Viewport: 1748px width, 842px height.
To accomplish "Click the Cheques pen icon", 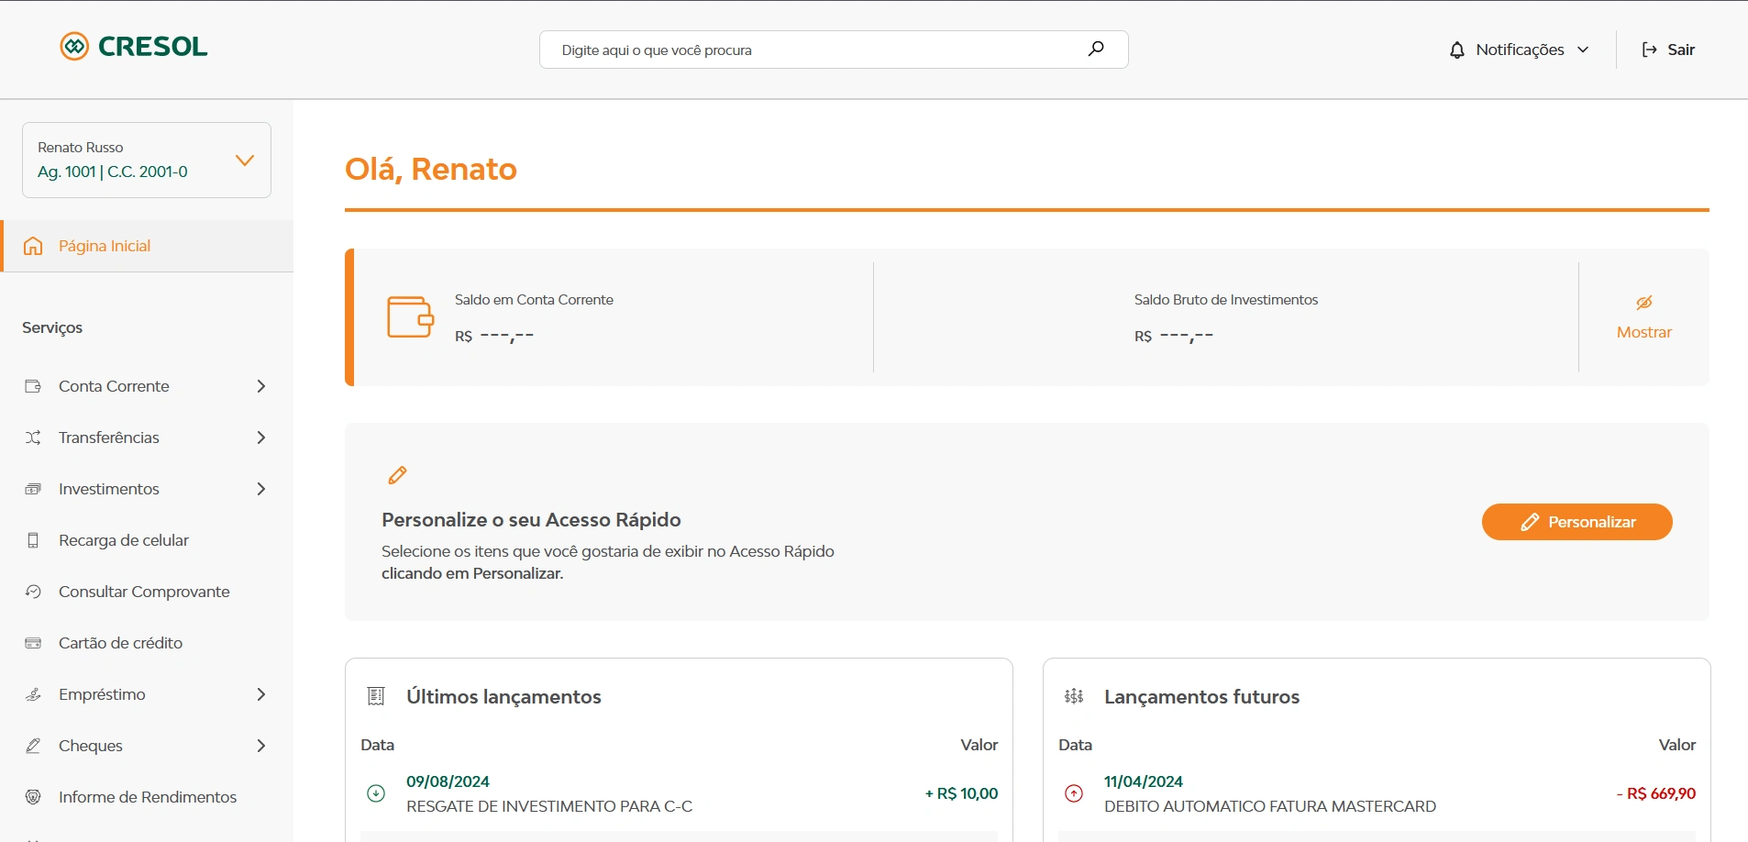I will click(x=33, y=746).
